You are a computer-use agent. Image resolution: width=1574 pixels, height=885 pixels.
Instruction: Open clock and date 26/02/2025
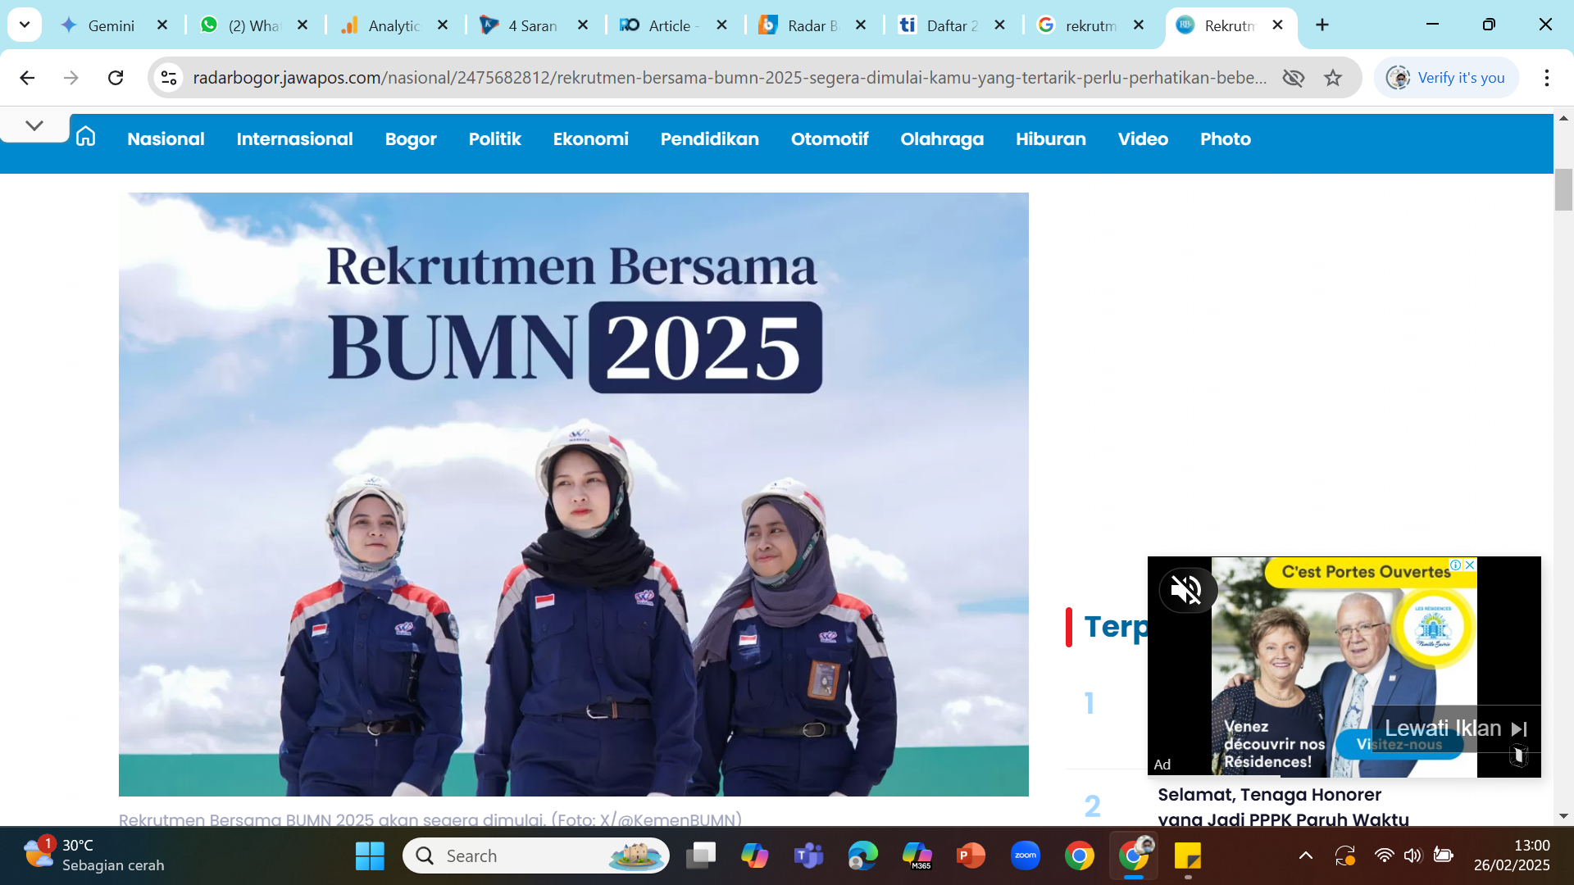[x=1512, y=855]
